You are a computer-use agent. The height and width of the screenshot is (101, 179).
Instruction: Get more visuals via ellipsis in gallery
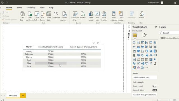147,68
